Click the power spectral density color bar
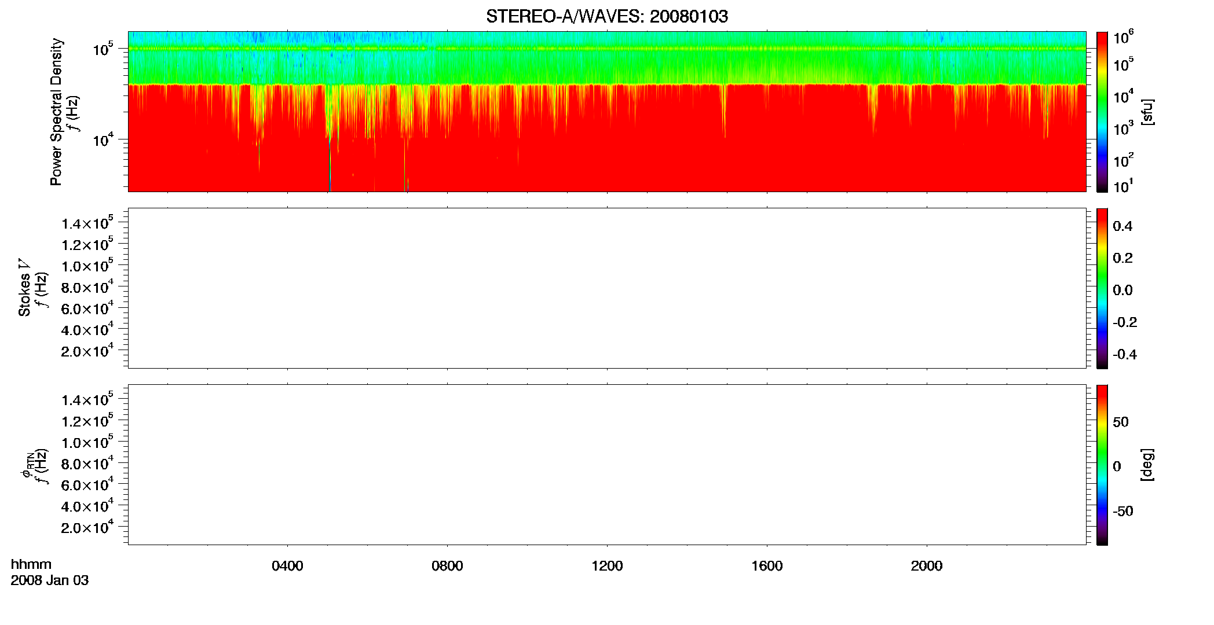 [1102, 112]
